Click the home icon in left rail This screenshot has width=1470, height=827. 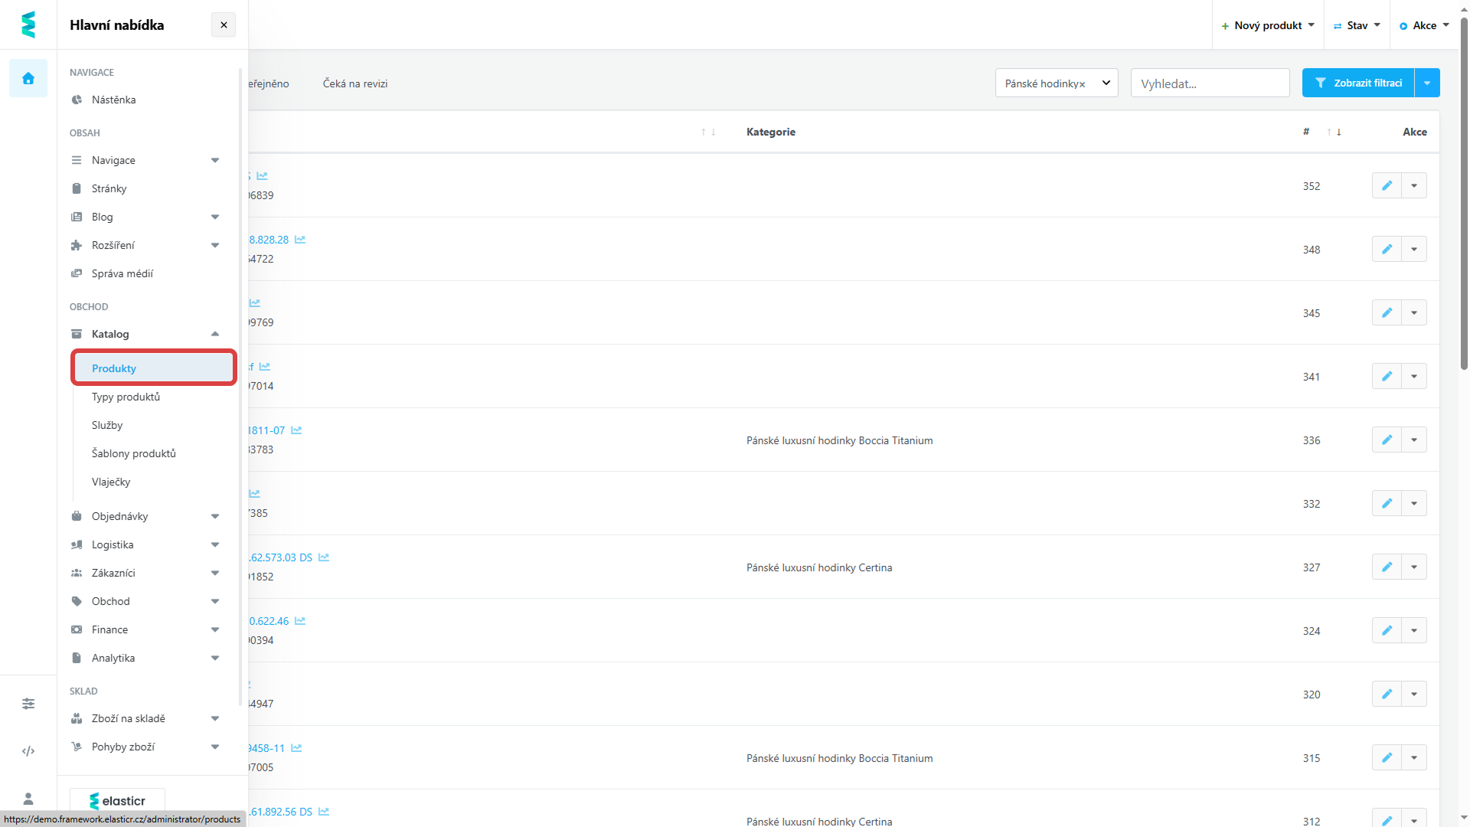pos(28,78)
